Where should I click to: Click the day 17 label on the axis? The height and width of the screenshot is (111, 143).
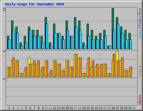pos(75,108)
